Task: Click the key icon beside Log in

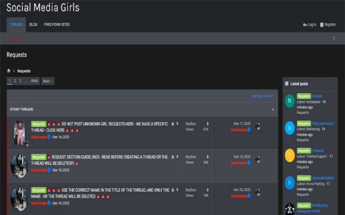Action: click(305, 25)
